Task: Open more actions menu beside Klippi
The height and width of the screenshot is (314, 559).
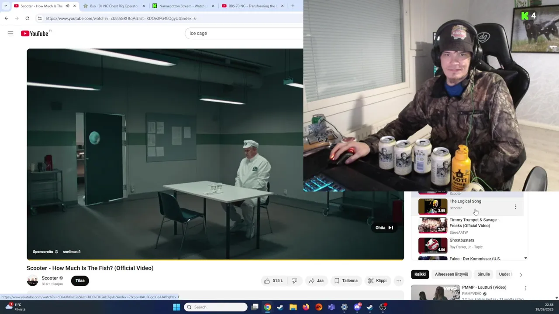Action: tap(399, 281)
